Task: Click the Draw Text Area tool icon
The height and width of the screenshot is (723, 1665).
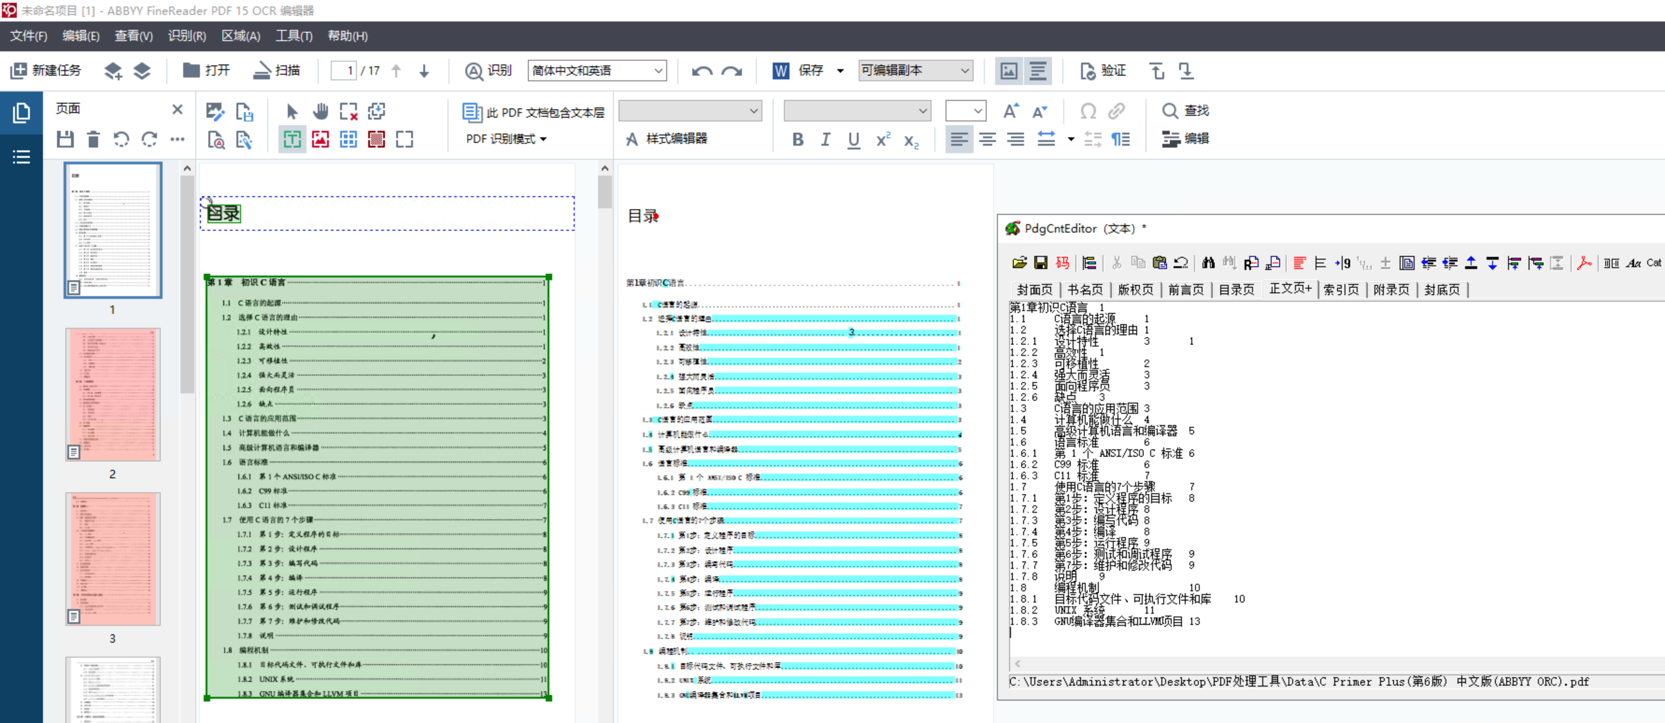Action: point(292,139)
